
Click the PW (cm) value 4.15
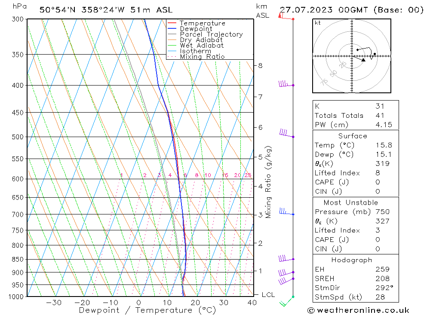pyautogui.click(x=384, y=125)
